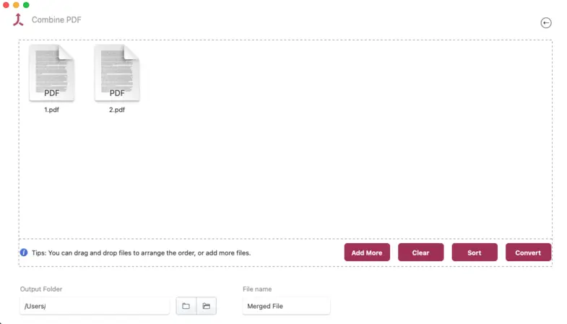Open output folder with open-folder icon
The image size is (567, 324).
pos(206,306)
